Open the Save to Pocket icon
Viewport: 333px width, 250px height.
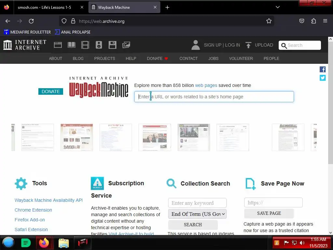pyautogui.click(x=302, y=21)
